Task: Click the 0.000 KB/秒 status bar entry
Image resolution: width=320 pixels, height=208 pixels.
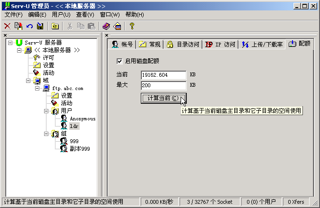Action: (159, 202)
